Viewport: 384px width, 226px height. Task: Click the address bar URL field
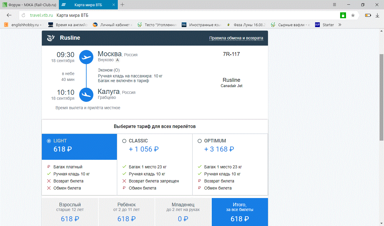coord(177,15)
